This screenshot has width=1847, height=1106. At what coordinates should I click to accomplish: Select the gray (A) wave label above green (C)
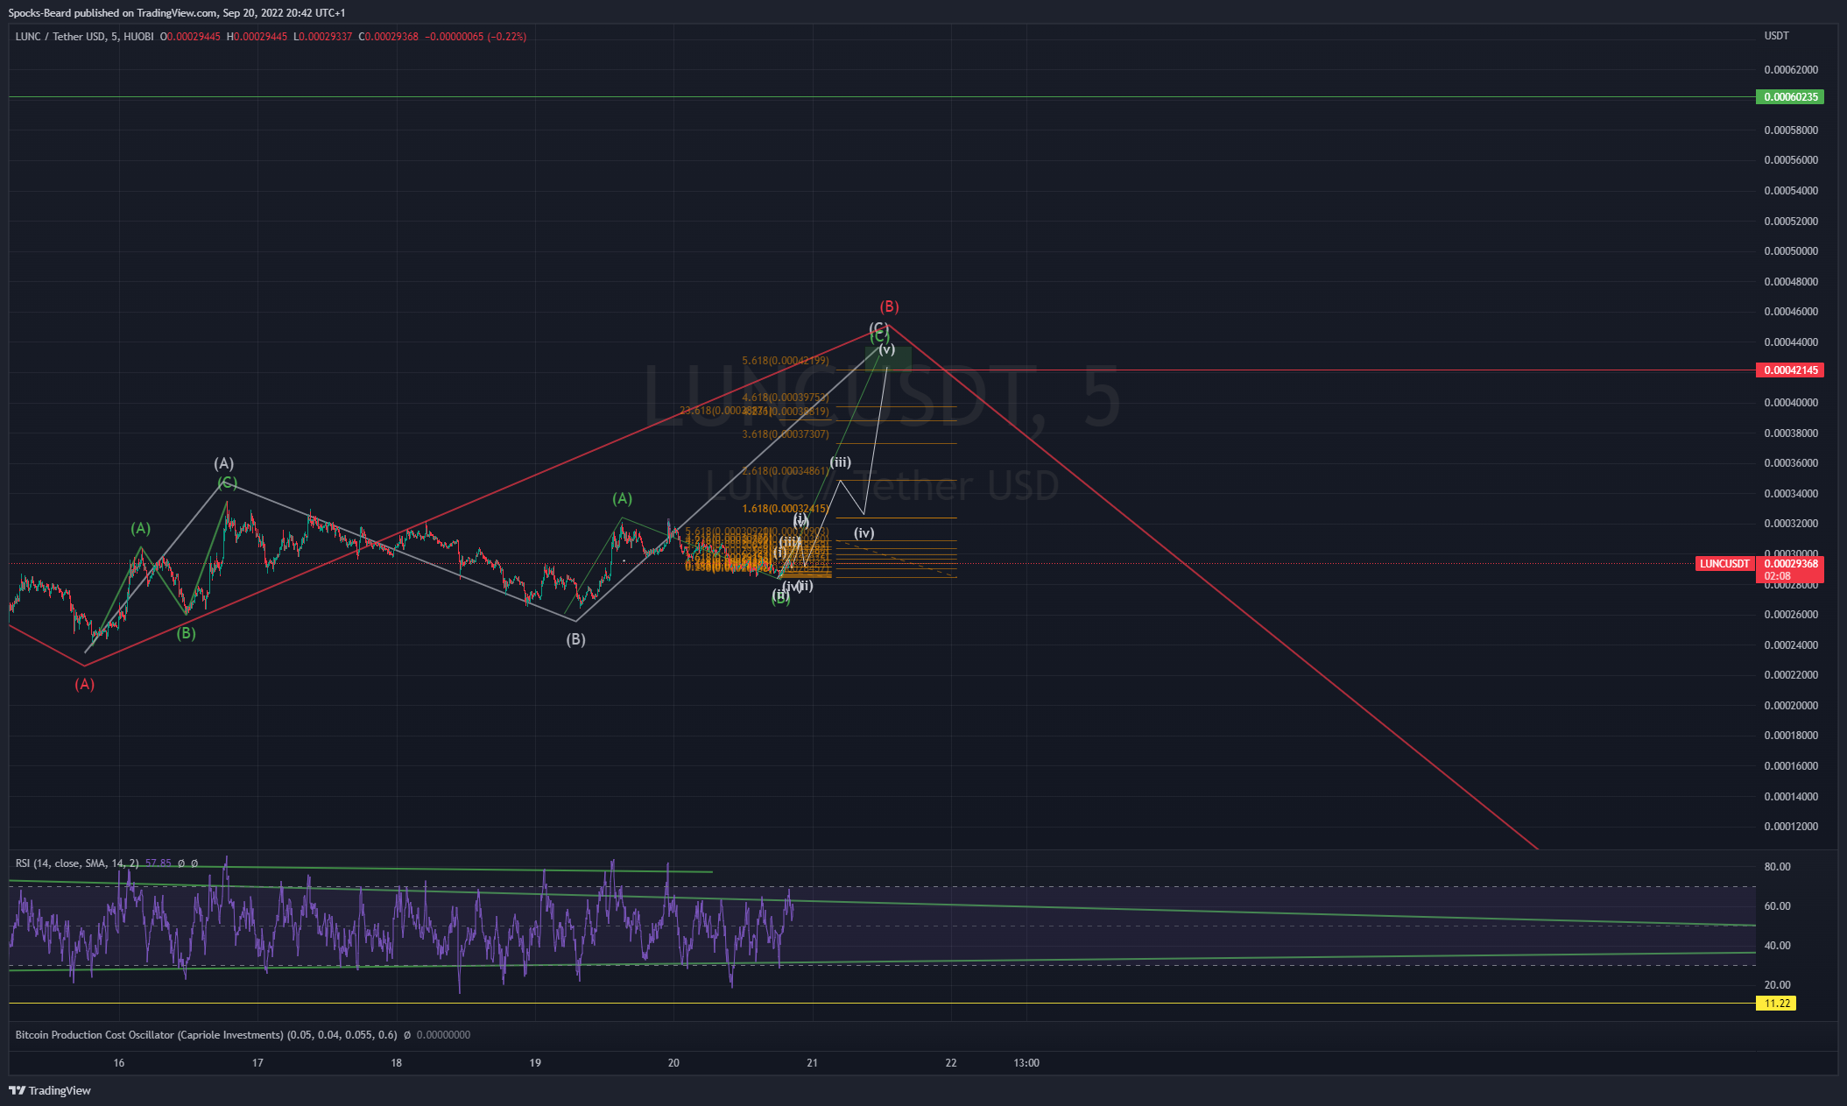224,463
